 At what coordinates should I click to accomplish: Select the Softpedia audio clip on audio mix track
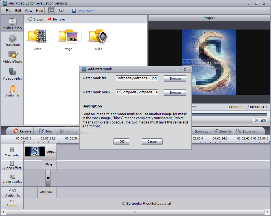coord(47,192)
